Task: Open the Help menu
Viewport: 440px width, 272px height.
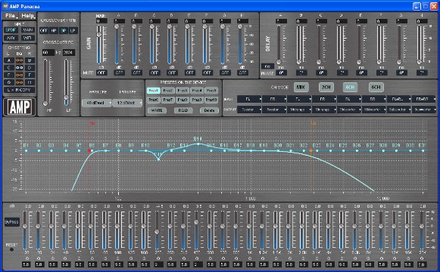Action: pyautogui.click(x=28, y=16)
